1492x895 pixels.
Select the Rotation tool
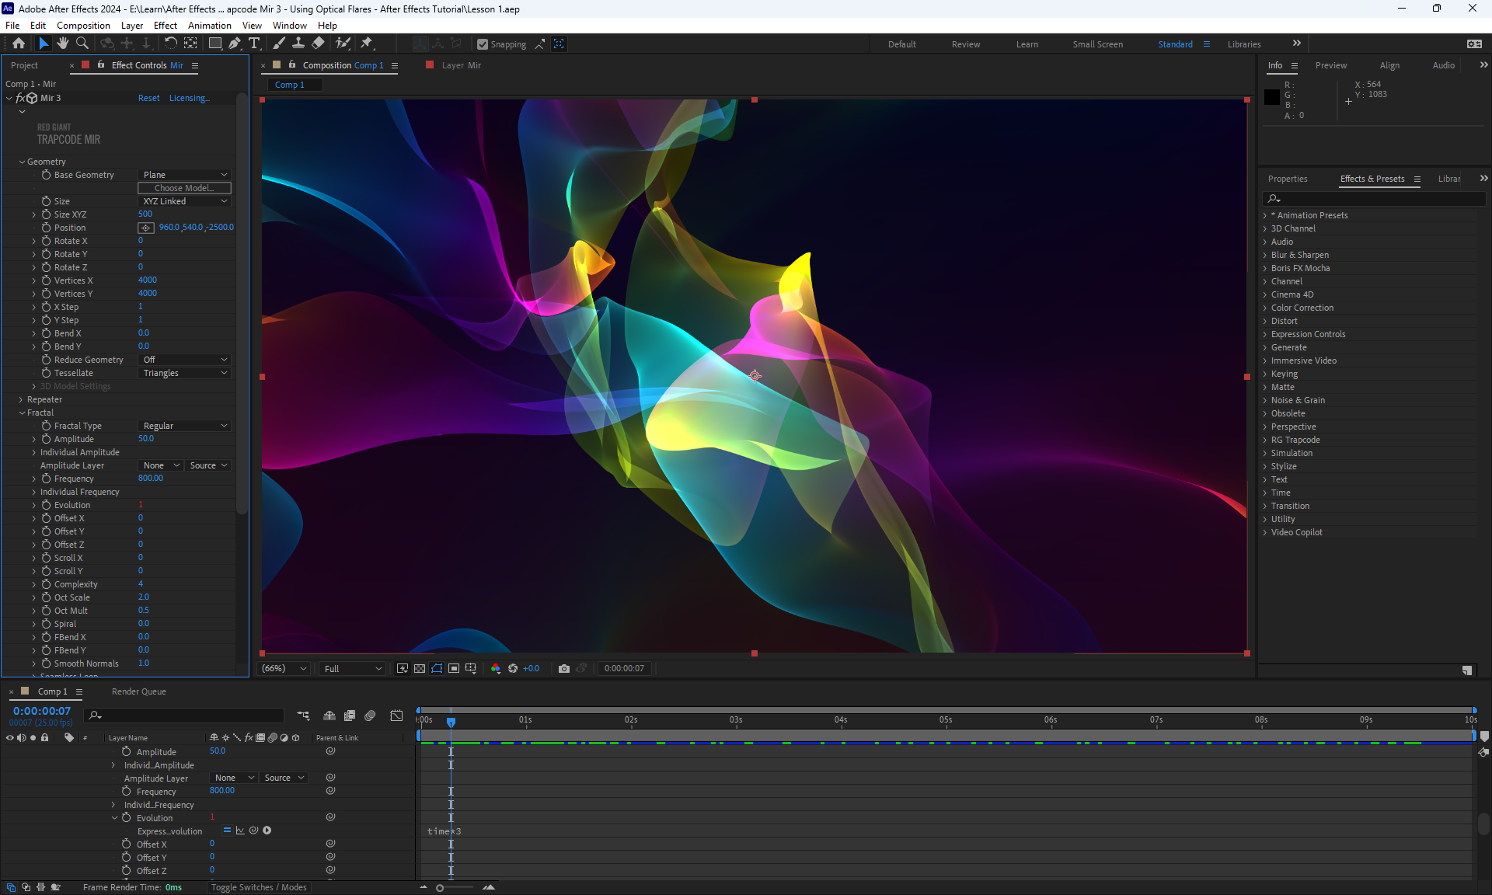[171, 44]
